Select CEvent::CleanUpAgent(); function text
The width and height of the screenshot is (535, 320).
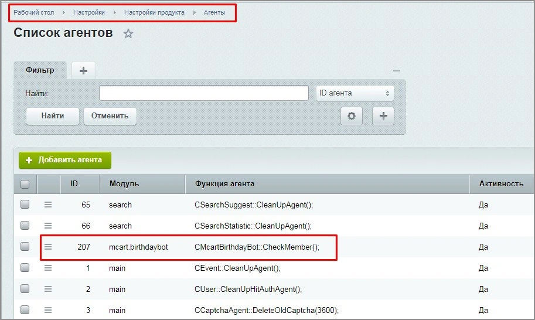tap(237, 268)
